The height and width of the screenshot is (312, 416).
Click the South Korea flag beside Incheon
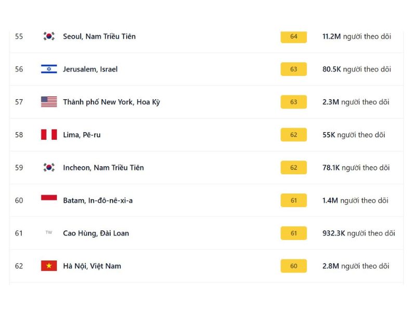49,167
